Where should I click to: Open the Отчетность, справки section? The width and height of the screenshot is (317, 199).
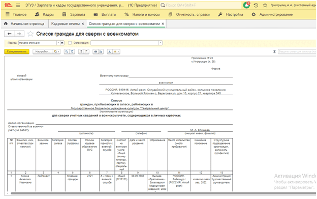(189, 14)
